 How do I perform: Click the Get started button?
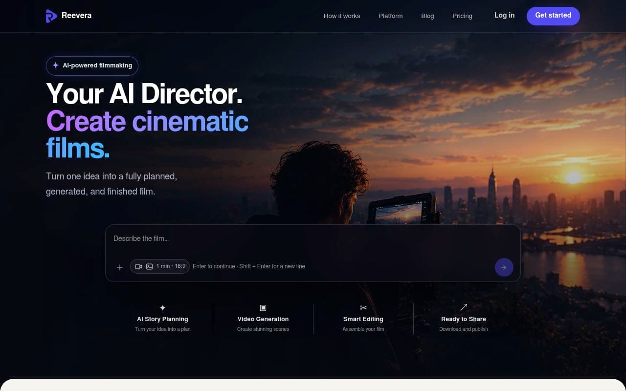pyautogui.click(x=553, y=16)
